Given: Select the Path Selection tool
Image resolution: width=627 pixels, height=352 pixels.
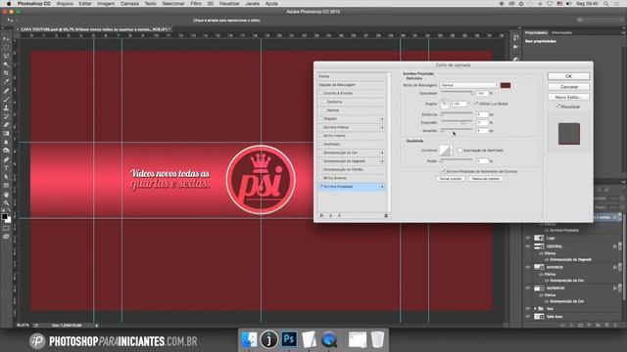Looking at the screenshot, I should 6,177.
